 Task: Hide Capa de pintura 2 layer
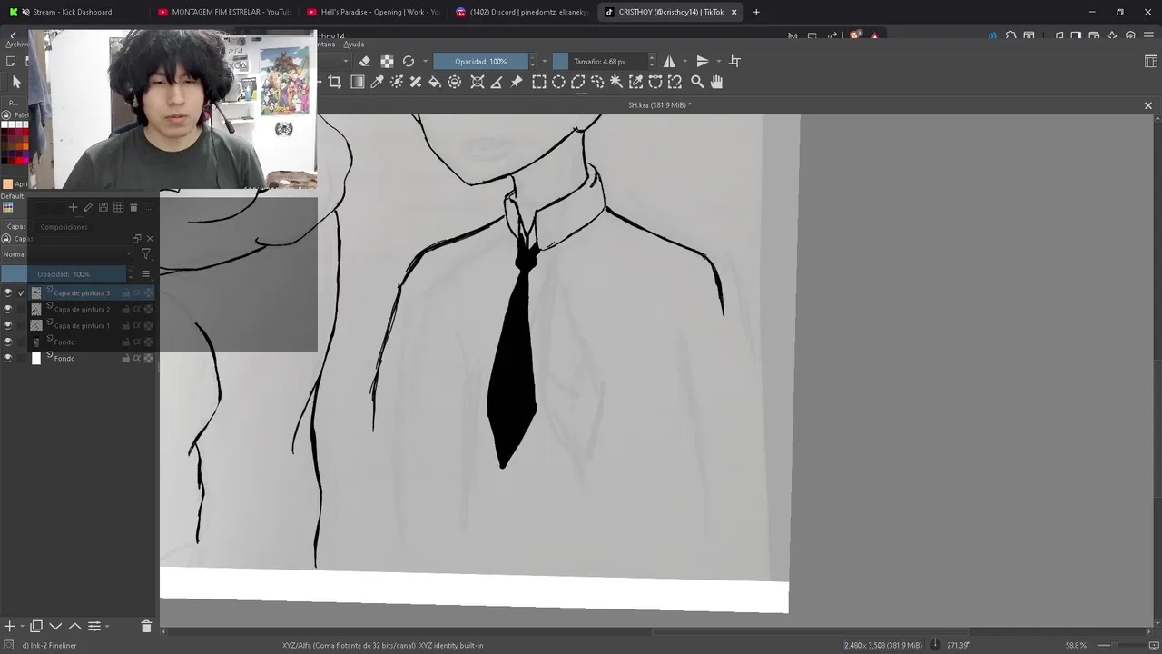(x=8, y=309)
